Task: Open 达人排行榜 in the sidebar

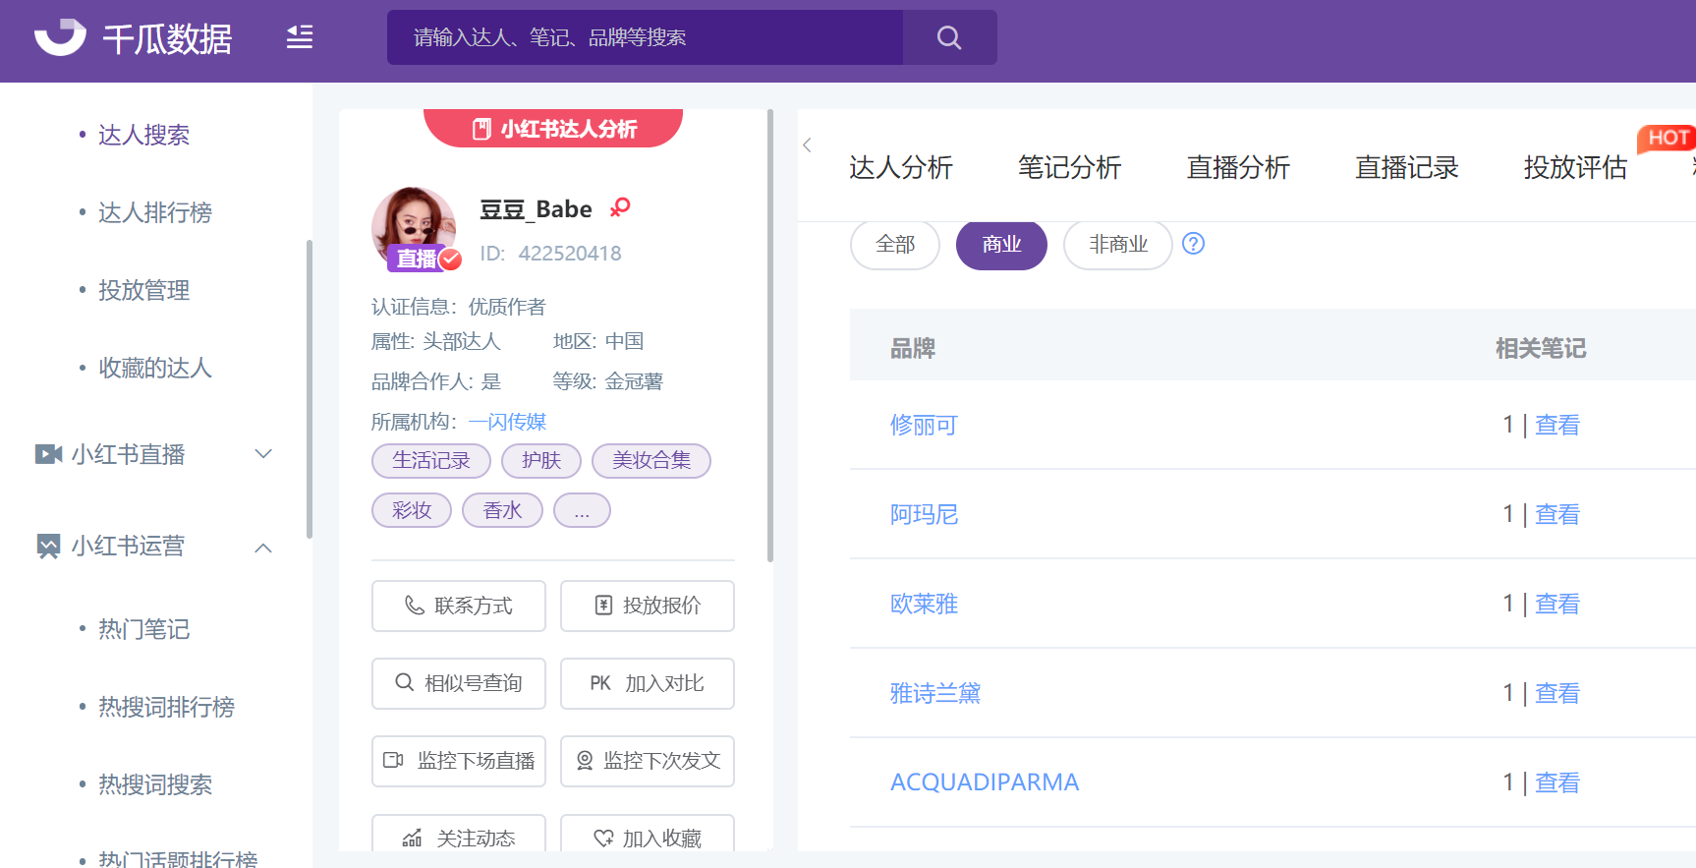Action: (x=155, y=212)
